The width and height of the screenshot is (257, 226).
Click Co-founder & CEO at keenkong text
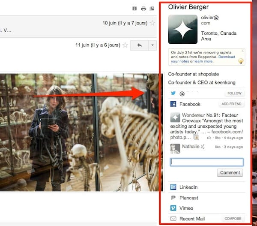(x=202, y=83)
